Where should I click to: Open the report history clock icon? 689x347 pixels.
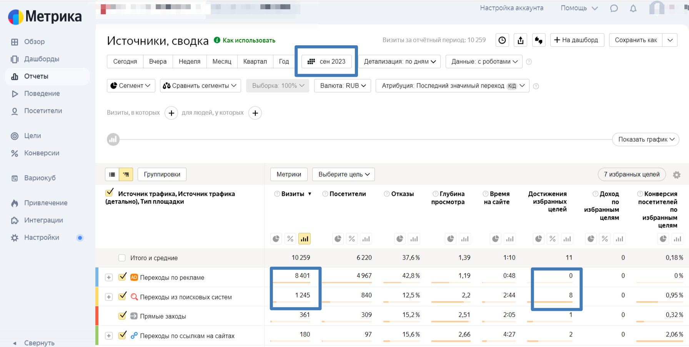502,40
